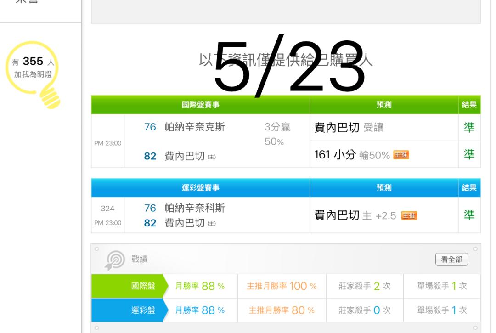Click the 費內巴切 主 +2.5 prediction
Viewport: 496px width, 333px height.
tap(355, 216)
